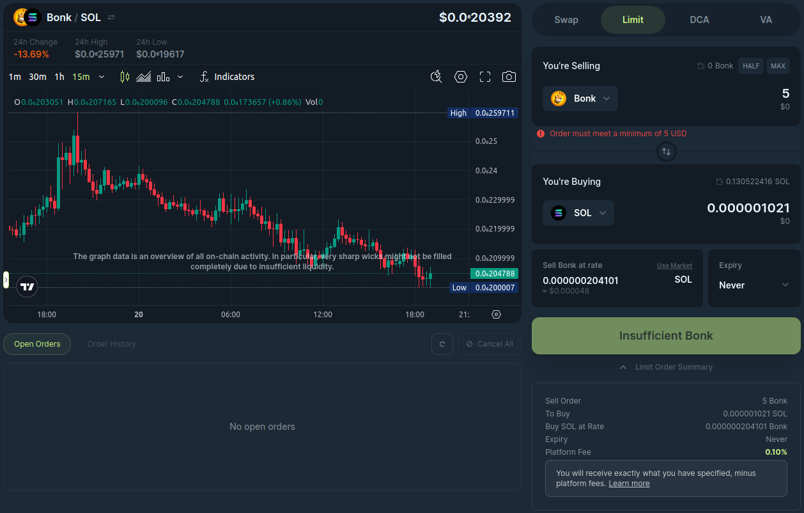Click the Platform Fee 0.10% value
The image size is (804, 513).
(776, 452)
